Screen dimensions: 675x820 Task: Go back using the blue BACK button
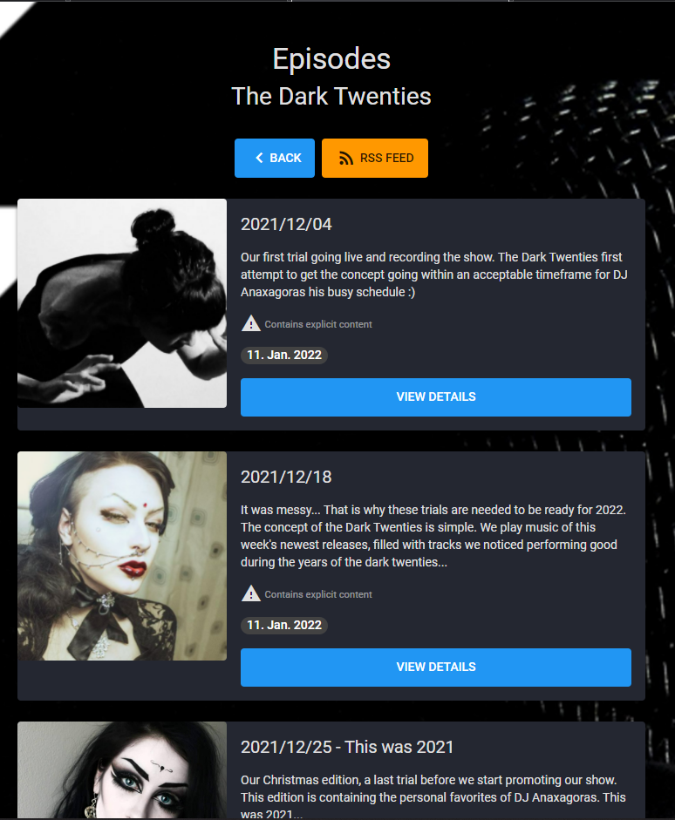click(x=275, y=158)
